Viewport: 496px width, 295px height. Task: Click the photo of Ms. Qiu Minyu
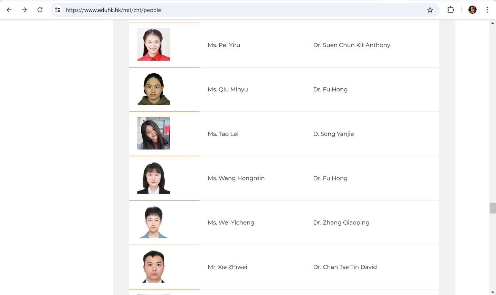154,89
